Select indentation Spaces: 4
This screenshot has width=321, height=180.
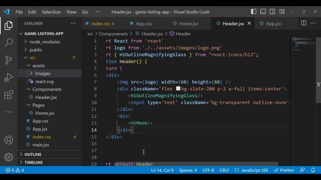(188, 170)
